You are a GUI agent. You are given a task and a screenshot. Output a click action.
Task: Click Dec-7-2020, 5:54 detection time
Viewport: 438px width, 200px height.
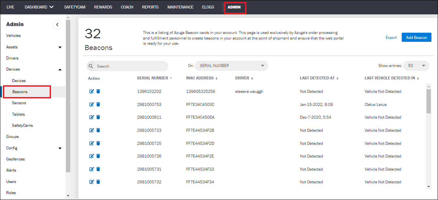pyautogui.click(x=315, y=117)
